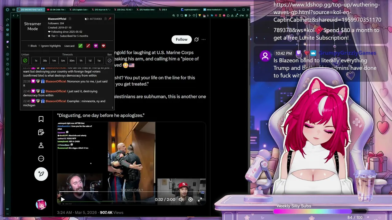This screenshot has width=392, height=220.
Task: Open the account avatar at sidebar bottom
Action: (x=41, y=204)
